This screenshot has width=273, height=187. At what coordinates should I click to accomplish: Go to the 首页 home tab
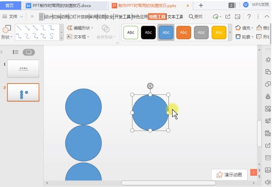click(x=10, y=5)
